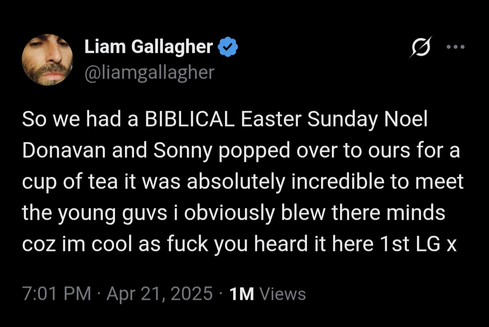This screenshot has height=327, width=489.
Task: Click the name Sonny in the tweet
Action: point(182,151)
